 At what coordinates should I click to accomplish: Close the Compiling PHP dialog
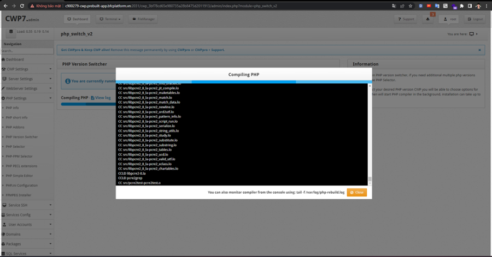coord(357,192)
